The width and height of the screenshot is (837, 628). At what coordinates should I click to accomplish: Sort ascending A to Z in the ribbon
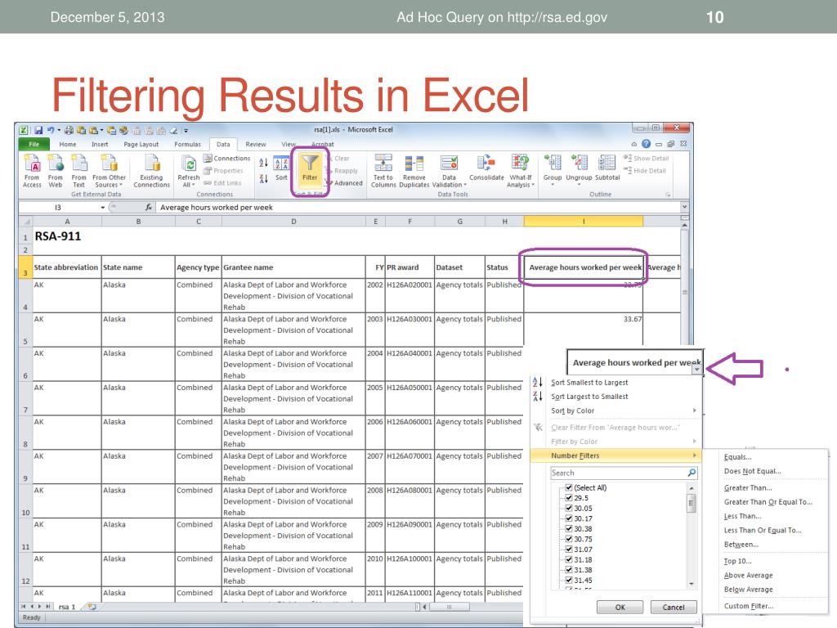[264, 163]
